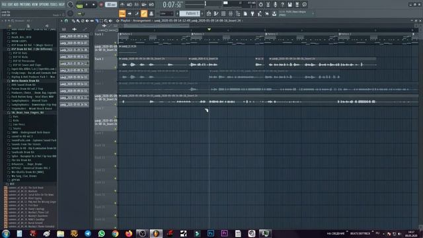Open Premiere Pro from the taskbar

click(224, 233)
